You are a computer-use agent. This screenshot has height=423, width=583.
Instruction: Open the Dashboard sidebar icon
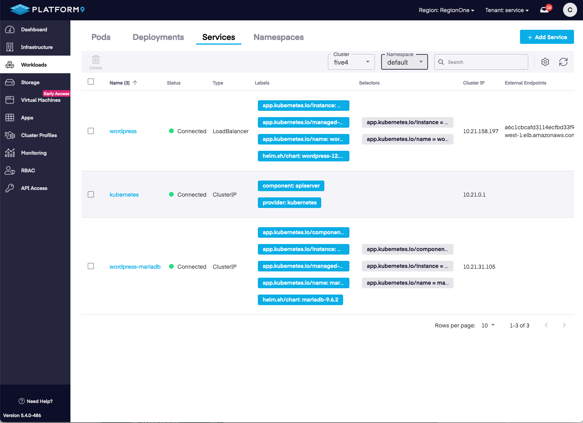pyautogui.click(x=10, y=30)
